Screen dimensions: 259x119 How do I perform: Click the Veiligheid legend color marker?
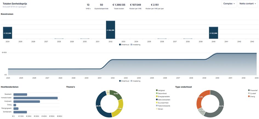pyautogui.click(x=157, y=90)
